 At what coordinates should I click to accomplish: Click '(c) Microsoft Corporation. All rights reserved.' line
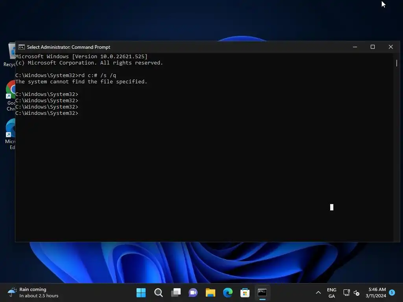click(89, 63)
